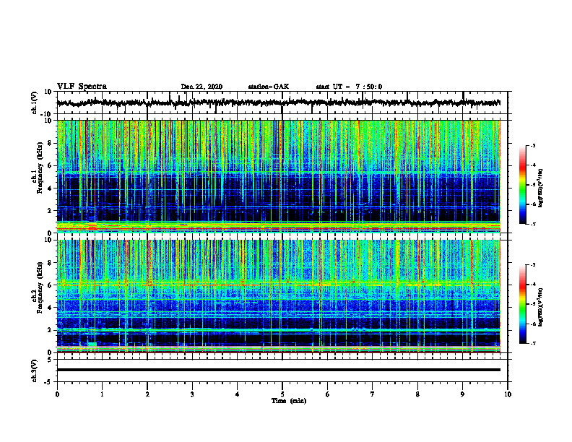Click time axis tick label "7"
Image resolution: width=572 pixels, height=442 pixels.
(x=373, y=394)
